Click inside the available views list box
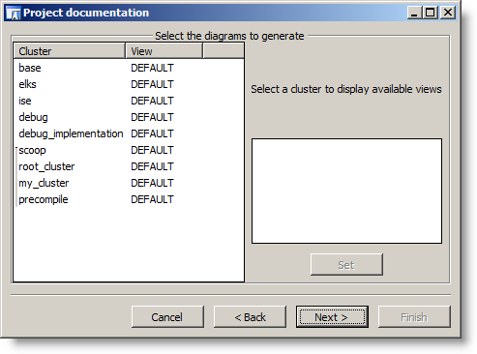The image size is (477, 354). pos(346,191)
